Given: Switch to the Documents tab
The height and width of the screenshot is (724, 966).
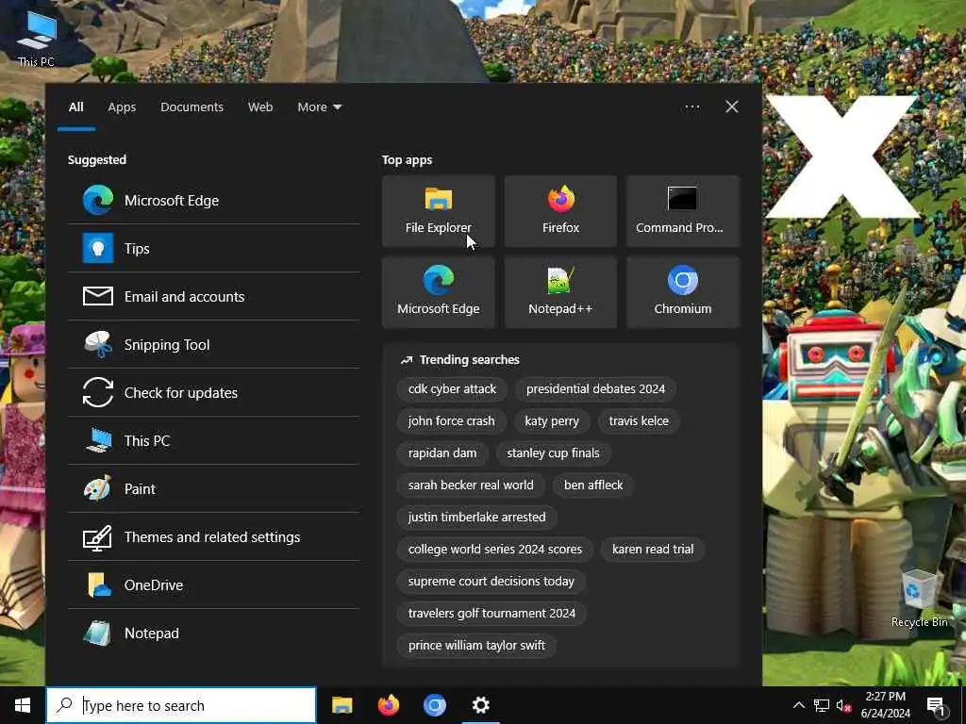Looking at the screenshot, I should coord(192,107).
